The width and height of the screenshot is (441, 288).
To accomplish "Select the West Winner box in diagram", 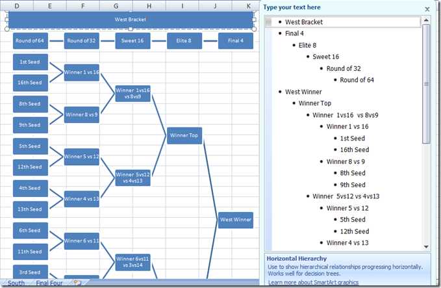I will coord(236,220).
